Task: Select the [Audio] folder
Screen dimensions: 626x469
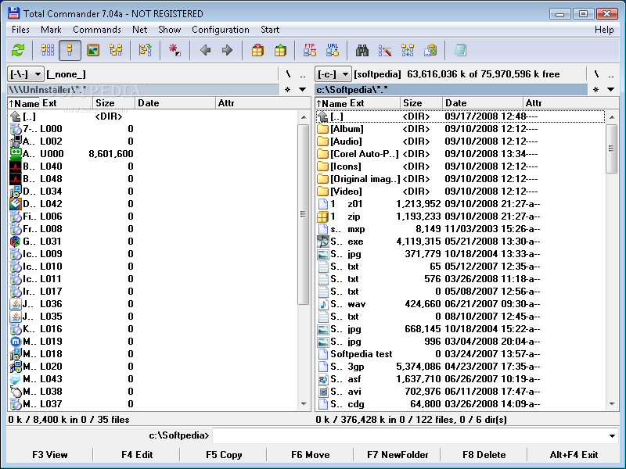Action: pyautogui.click(x=459, y=141)
